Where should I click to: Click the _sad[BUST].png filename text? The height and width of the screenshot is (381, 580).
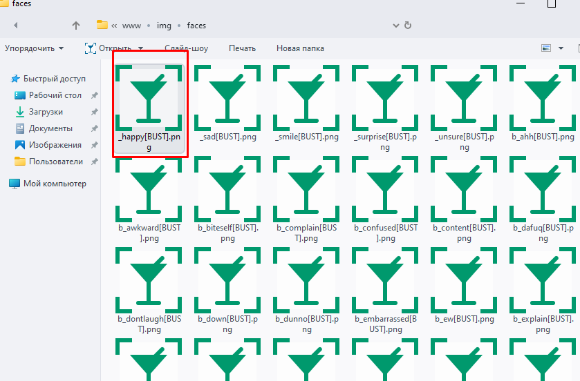[x=227, y=137]
